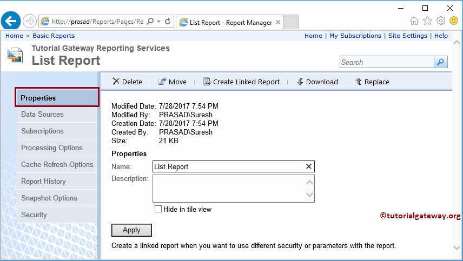Screen dimensions: 463x261
Task: Open a new blank browser tab
Action: click(291, 22)
